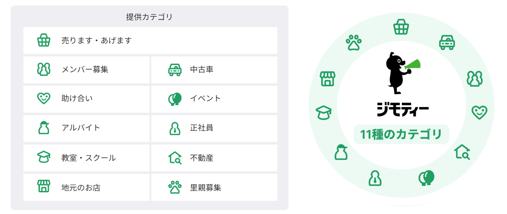Viewport: 507px width, 214px height.
Task: Select the アルバイト category
Action: coord(87,128)
